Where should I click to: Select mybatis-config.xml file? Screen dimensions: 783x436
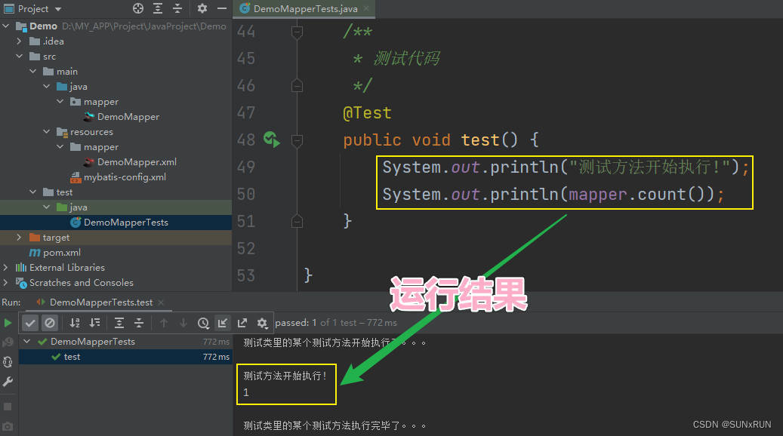[x=125, y=177]
